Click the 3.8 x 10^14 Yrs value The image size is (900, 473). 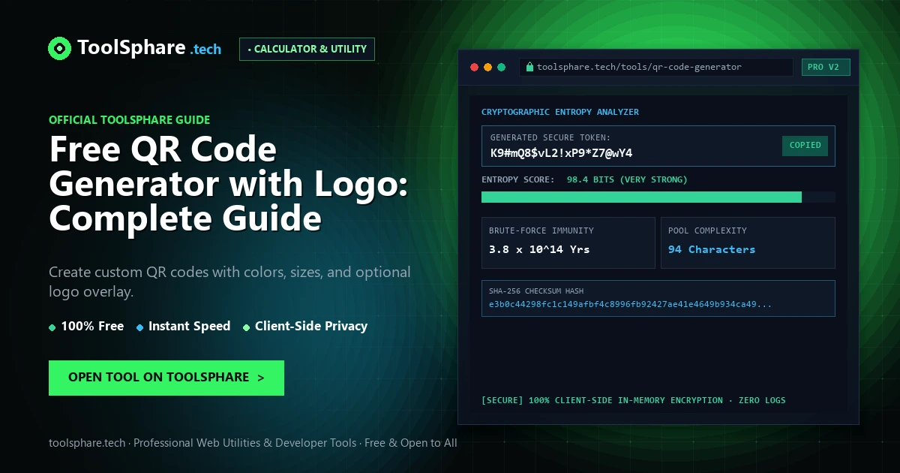[539, 249]
